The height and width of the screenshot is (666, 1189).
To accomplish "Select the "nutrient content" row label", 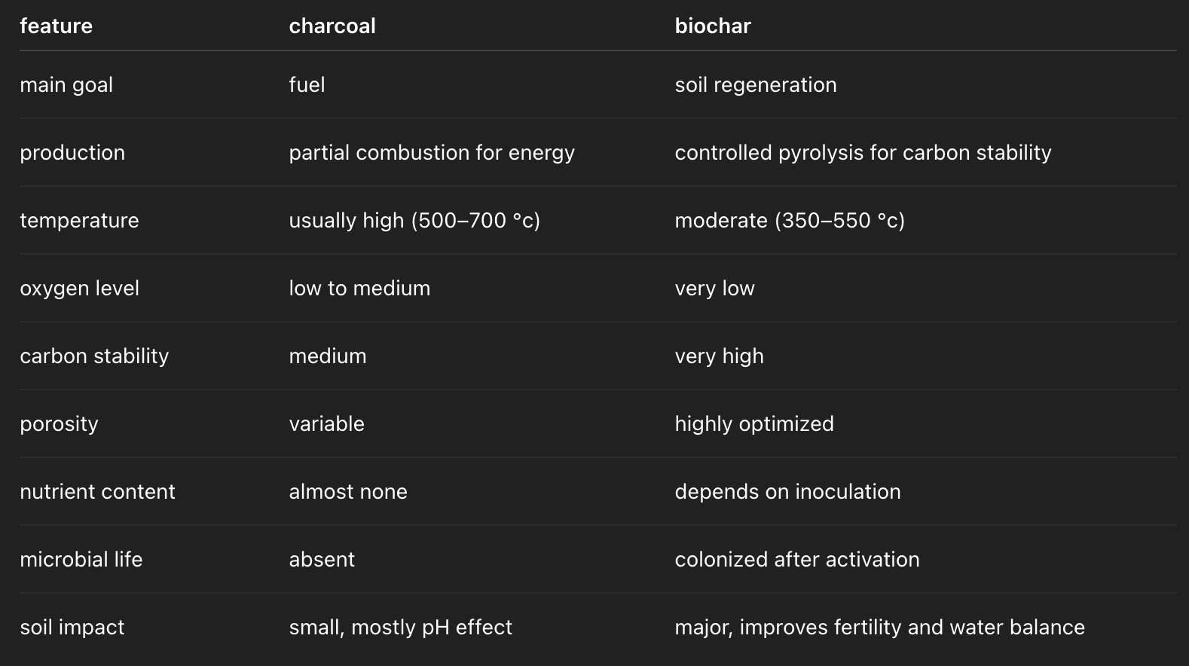I will pos(97,492).
